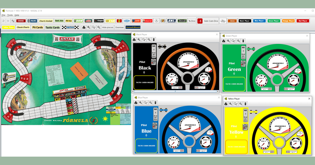Open the Gordini team button
This screenshot has width=315, height=165.
point(127,21)
